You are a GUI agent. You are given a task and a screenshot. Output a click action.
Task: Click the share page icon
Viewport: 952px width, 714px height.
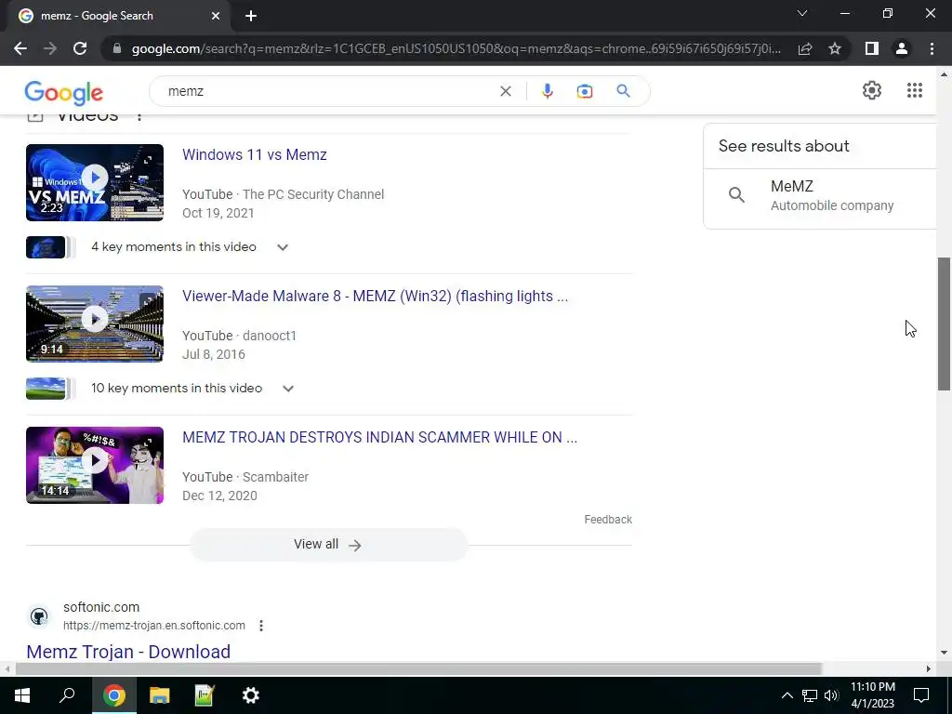point(805,48)
